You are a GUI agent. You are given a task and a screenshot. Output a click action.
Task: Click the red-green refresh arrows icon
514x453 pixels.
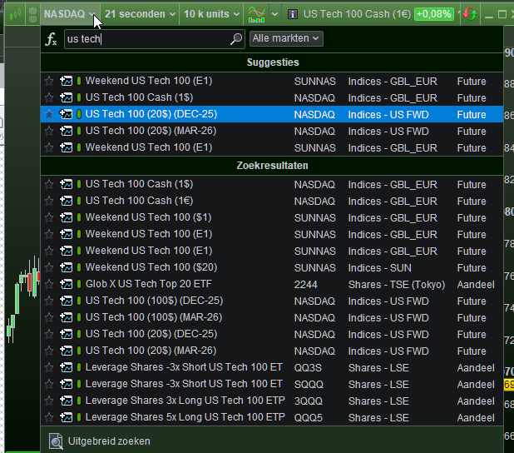coord(470,14)
